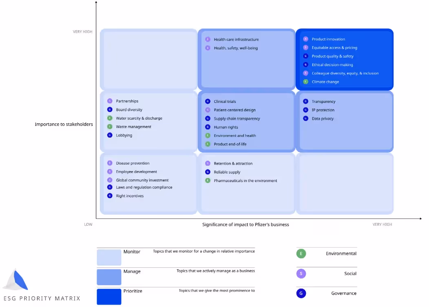The width and height of the screenshot is (429, 307).
Task: Click the icon beside Health, safety, well-being
Action: pyautogui.click(x=208, y=48)
